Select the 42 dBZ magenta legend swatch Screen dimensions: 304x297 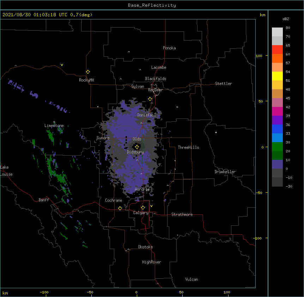(x=277, y=111)
